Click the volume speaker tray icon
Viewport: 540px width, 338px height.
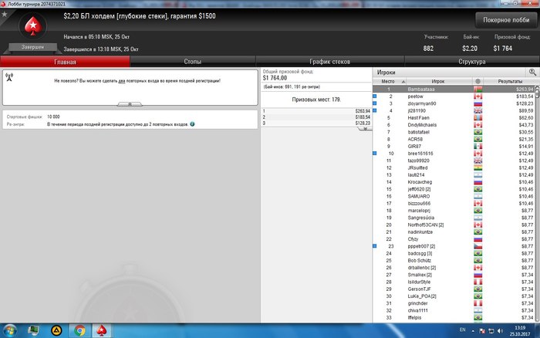click(x=500, y=331)
